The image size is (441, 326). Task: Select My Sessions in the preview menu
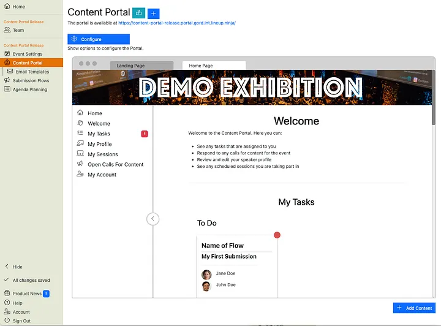103,154
